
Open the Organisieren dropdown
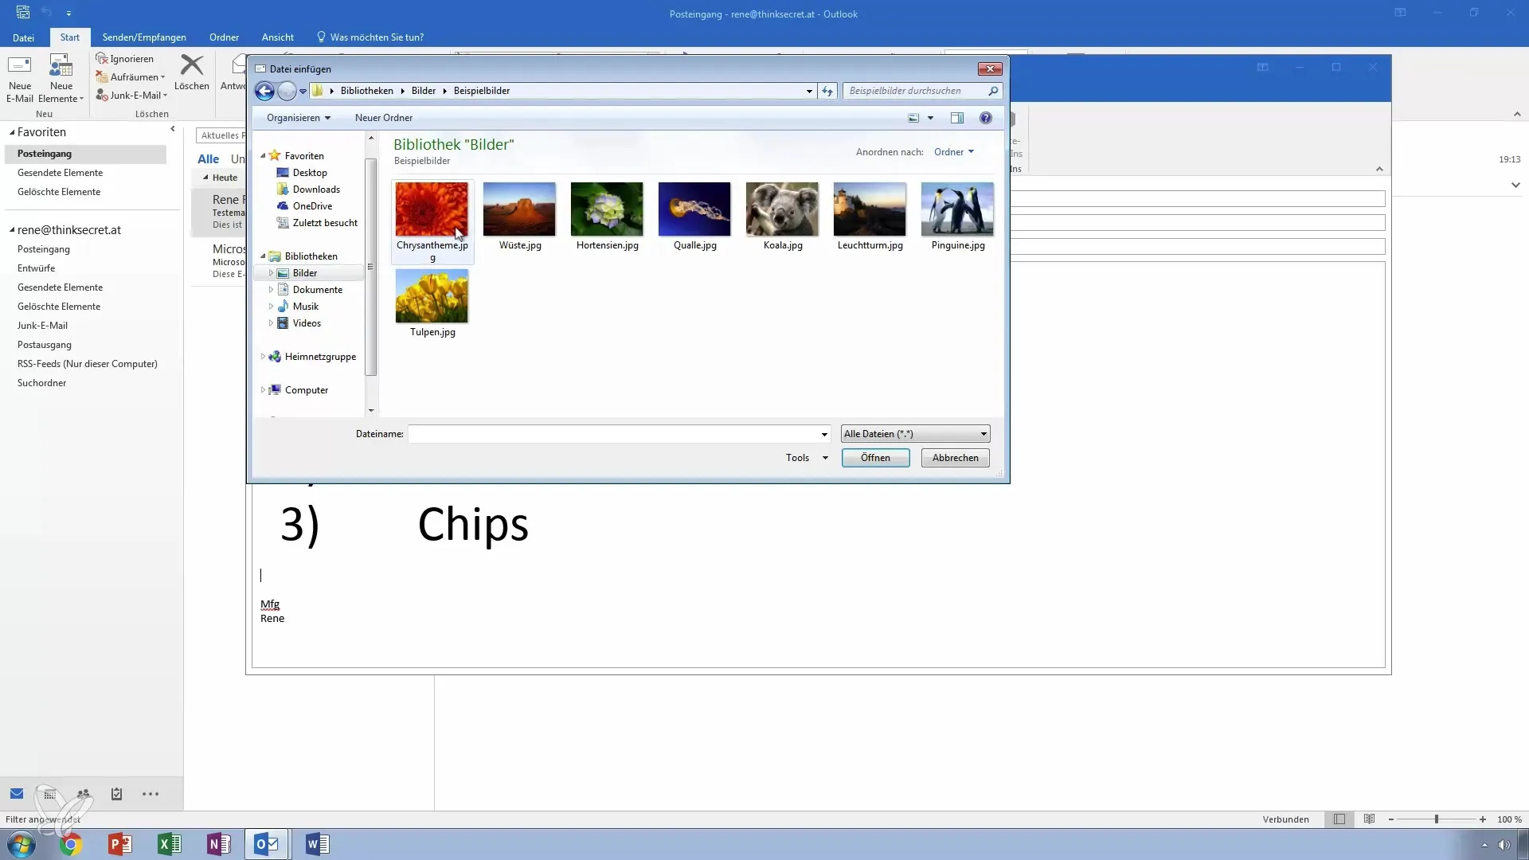click(x=299, y=118)
